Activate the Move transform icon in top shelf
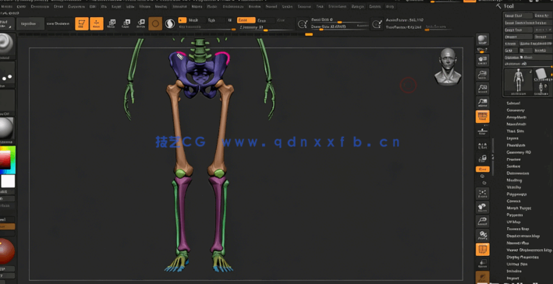This screenshot has height=284, width=553. point(112,24)
